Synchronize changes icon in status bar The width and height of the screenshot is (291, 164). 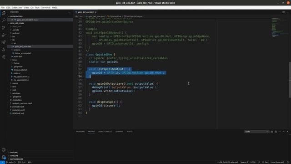pyautogui.click(x=15, y=162)
